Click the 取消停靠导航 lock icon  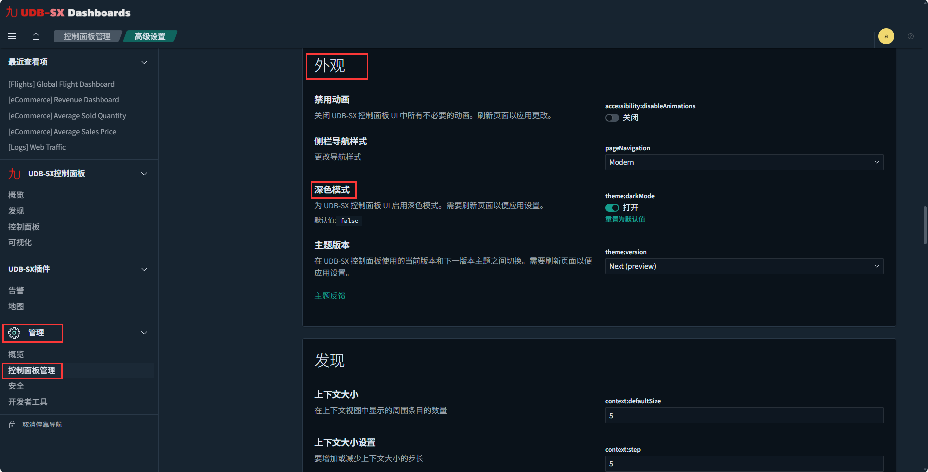pyautogui.click(x=11, y=424)
